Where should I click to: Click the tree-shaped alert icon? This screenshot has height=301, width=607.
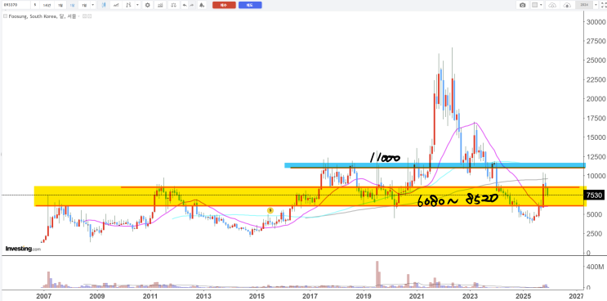[x=202, y=5]
